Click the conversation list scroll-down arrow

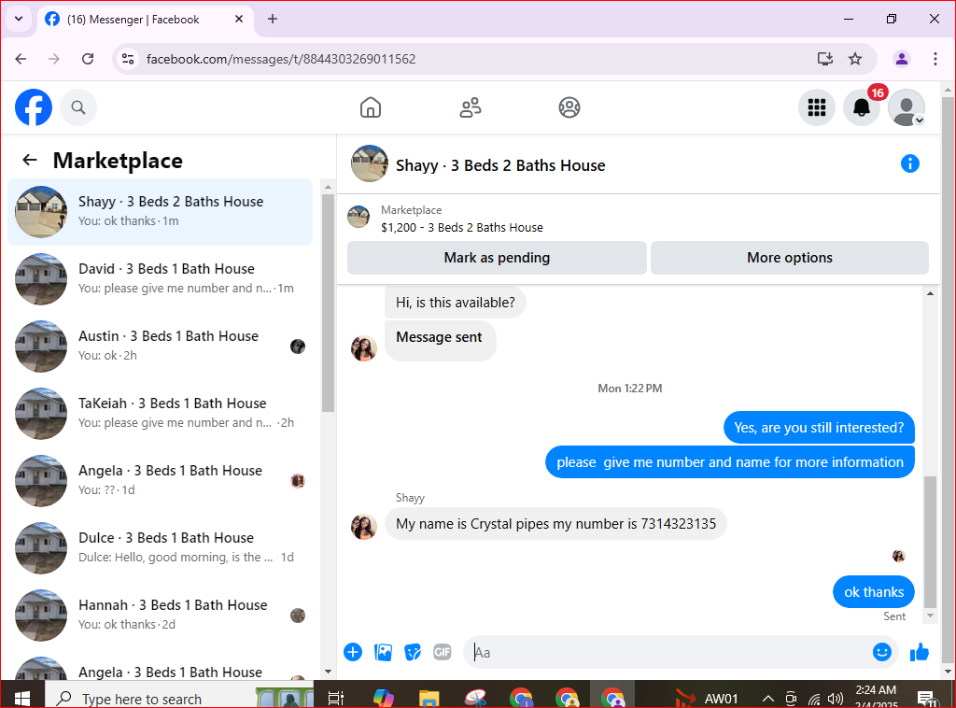tap(328, 672)
